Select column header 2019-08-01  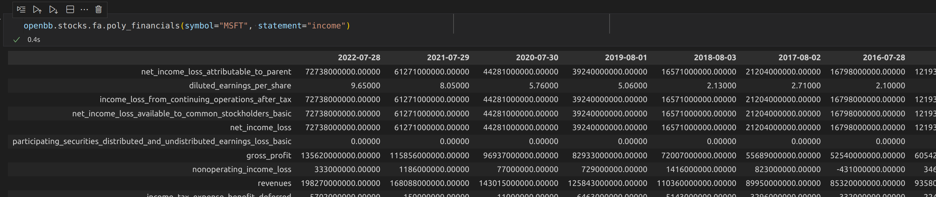626,57
